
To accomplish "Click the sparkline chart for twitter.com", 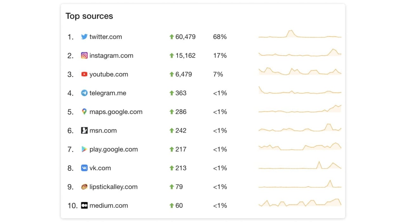I will coord(299,34).
